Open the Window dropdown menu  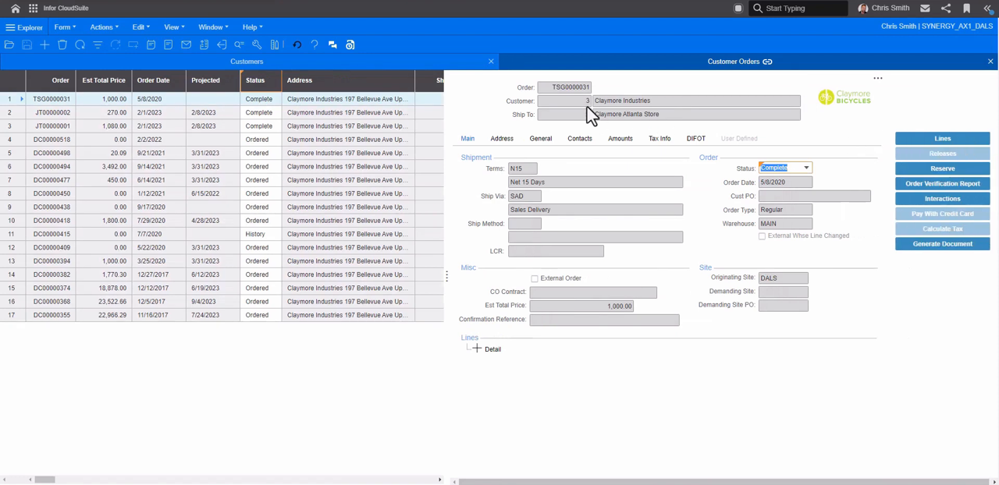pos(213,27)
